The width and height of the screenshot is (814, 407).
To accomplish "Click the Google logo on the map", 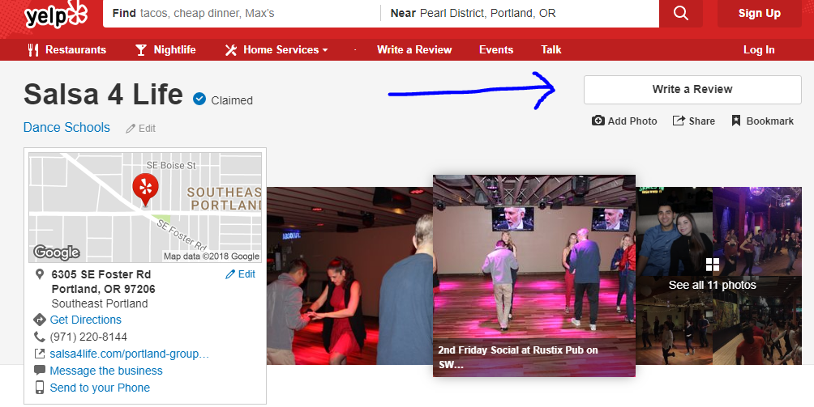I will [x=57, y=252].
